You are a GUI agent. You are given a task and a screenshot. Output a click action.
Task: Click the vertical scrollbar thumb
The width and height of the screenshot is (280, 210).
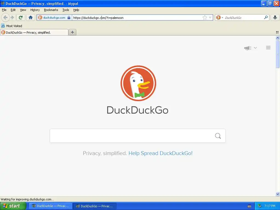(278, 54)
